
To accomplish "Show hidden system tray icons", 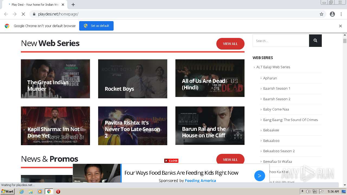I will [302, 191].
